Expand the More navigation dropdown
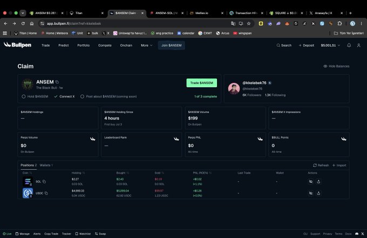The image size is (367, 238). [x=146, y=45]
